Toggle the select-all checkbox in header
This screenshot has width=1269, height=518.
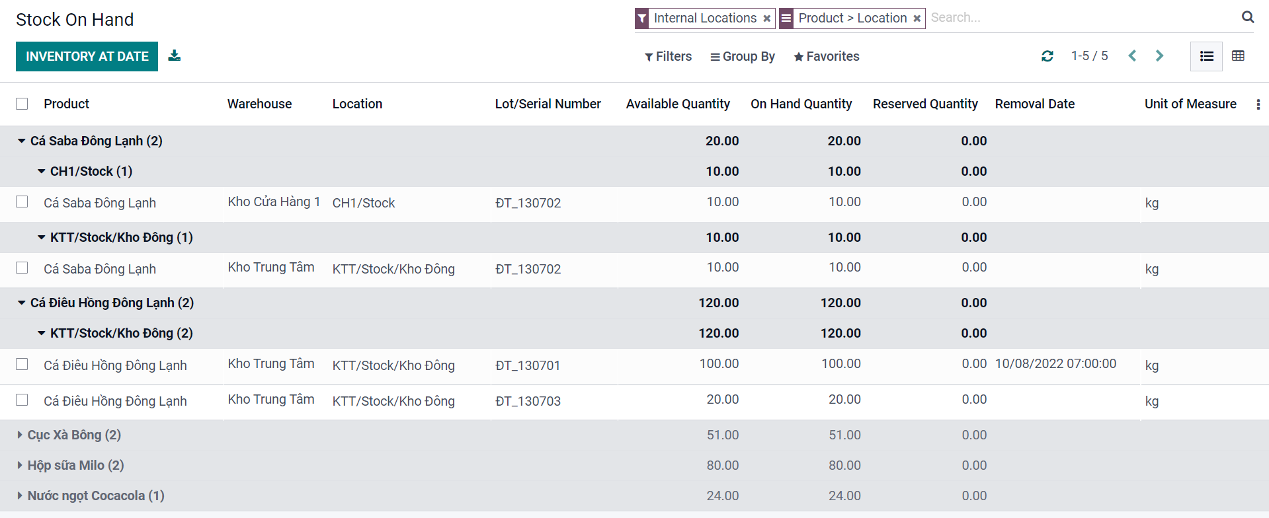(22, 104)
